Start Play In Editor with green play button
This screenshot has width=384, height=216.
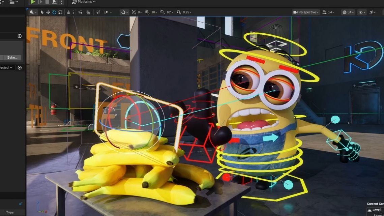(33, 2)
